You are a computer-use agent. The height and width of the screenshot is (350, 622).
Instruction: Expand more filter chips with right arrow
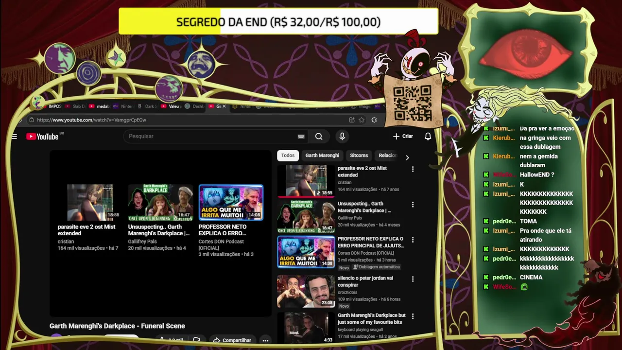click(407, 157)
